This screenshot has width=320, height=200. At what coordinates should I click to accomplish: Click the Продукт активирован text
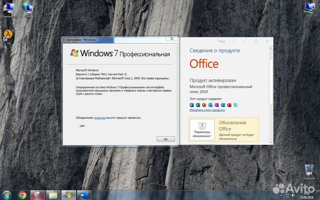(x=213, y=80)
